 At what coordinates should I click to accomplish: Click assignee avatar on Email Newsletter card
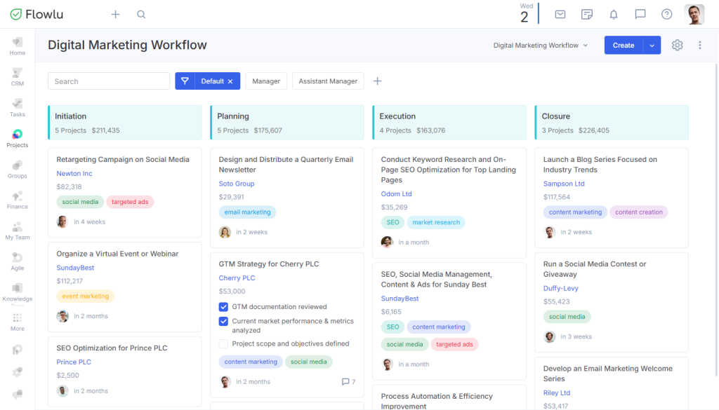(225, 232)
